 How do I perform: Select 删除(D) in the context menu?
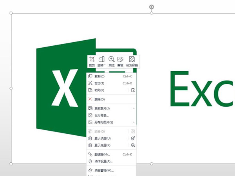click(111, 99)
